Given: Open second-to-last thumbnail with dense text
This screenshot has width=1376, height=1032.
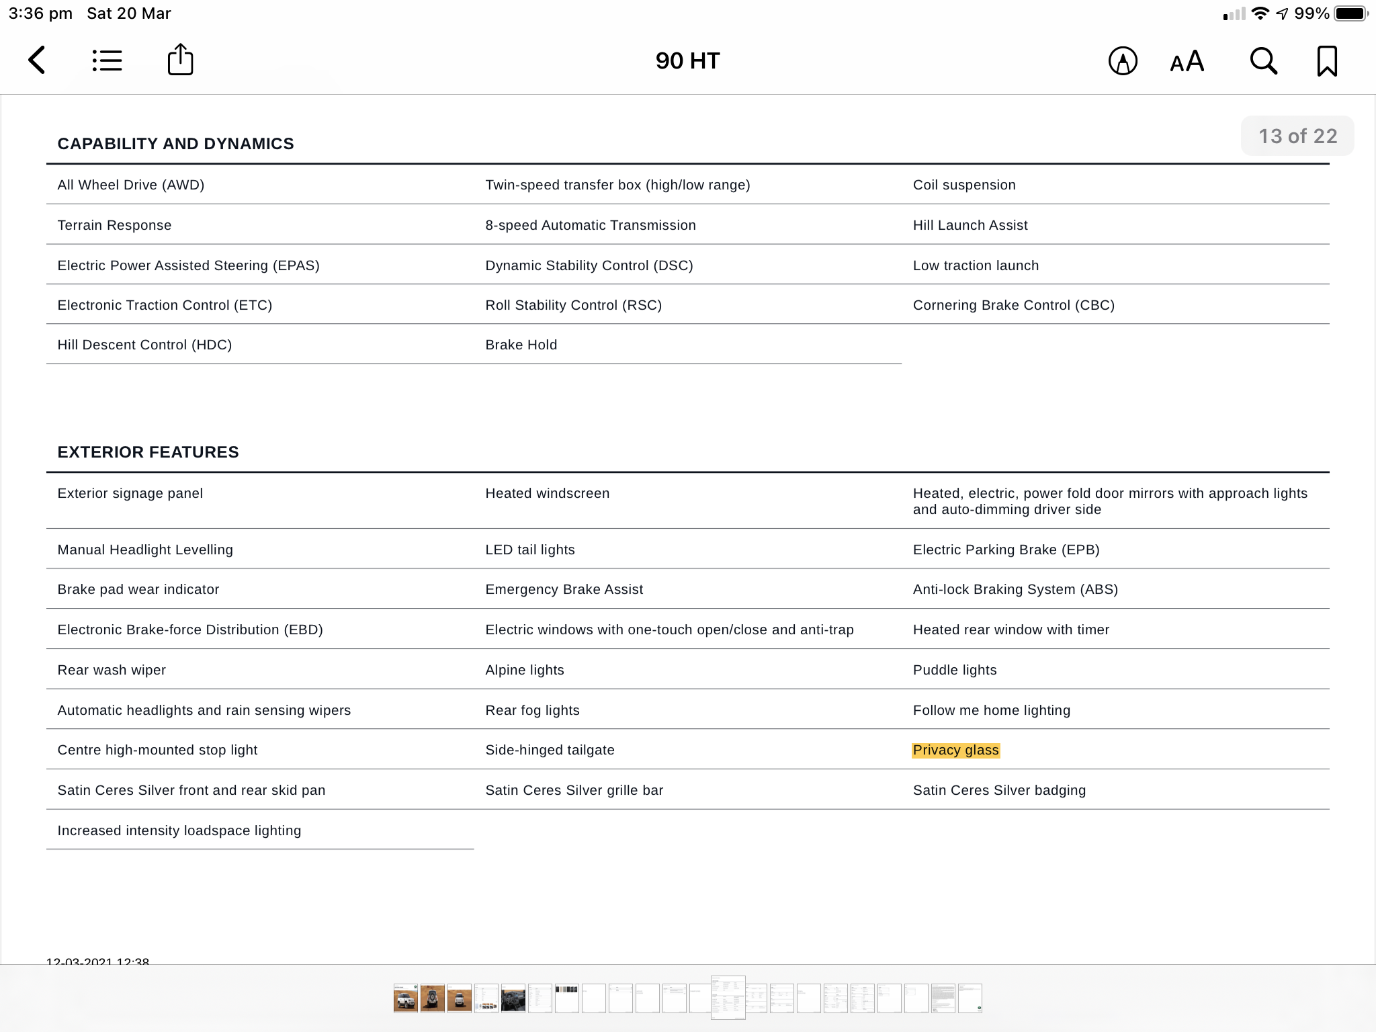Looking at the screenshot, I should [943, 998].
